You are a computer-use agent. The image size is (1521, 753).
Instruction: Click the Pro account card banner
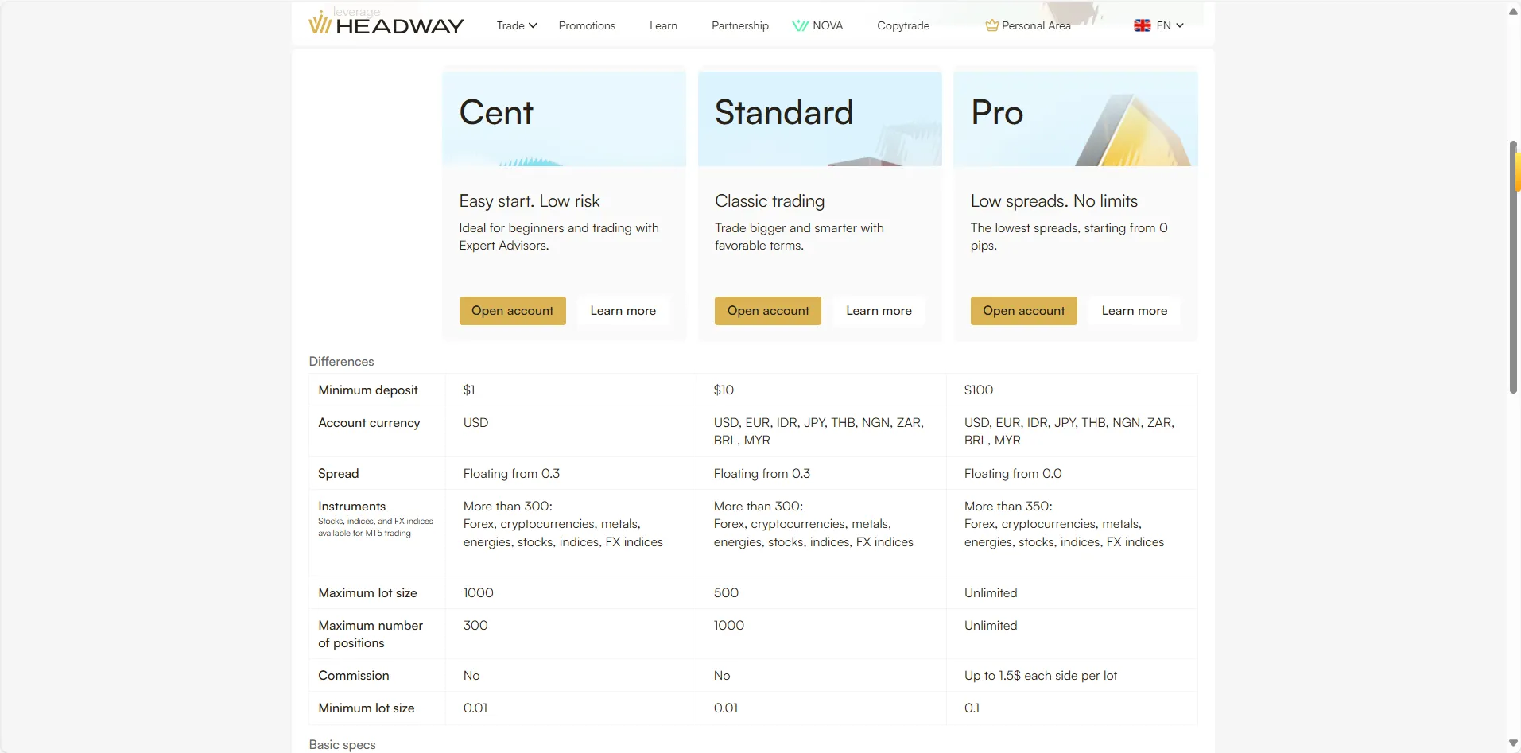click(x=1076, y=118)
